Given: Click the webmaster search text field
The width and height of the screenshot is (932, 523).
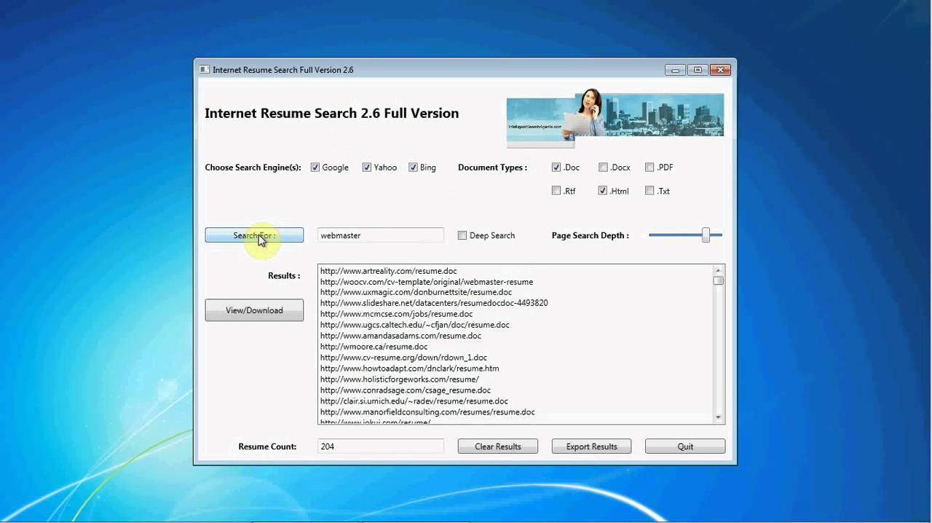Looking at the screenshot, I should tap(381, 235).
